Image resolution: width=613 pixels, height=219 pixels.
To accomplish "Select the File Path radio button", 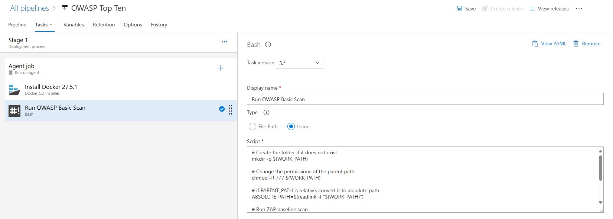I will coord(252,126).
